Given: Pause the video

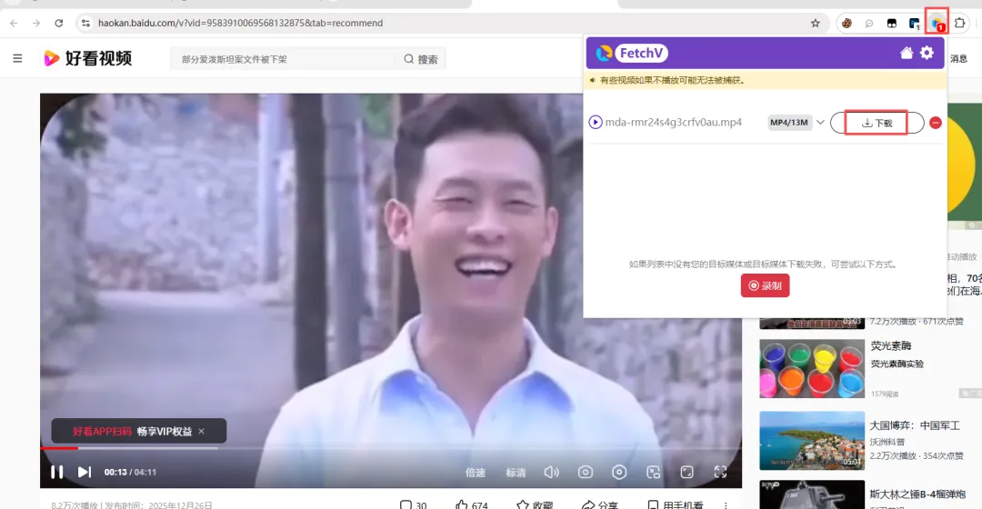Looking at the screenshot, I should click(56, 472).
